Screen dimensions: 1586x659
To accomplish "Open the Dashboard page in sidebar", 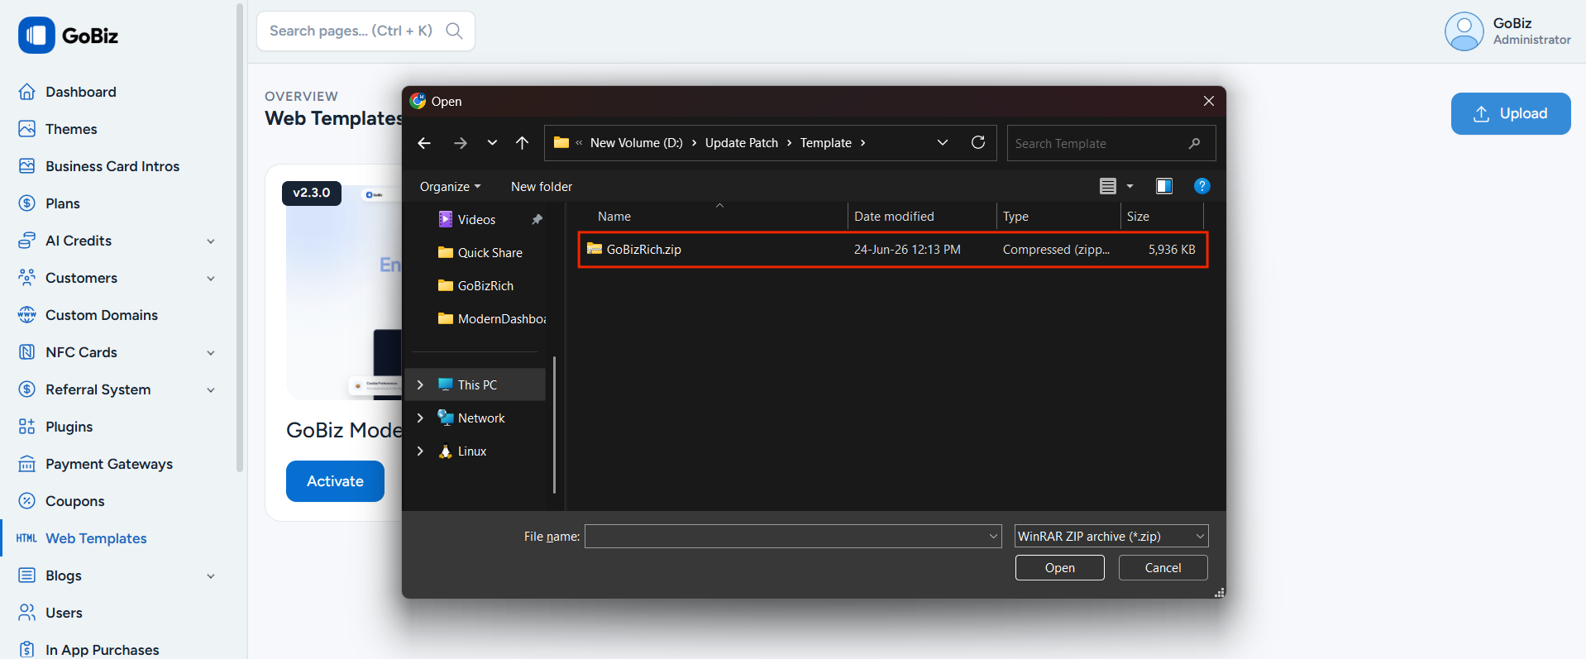I will pos(81,92).
